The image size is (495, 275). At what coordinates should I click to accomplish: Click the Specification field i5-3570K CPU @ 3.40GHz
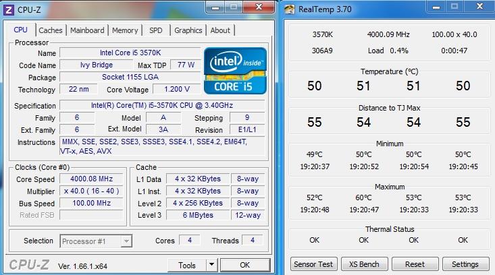pyautogui.click(x=162, y=105)
